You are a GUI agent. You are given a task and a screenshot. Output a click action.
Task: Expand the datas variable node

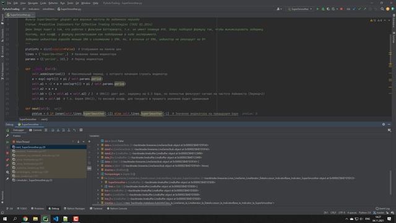98,162
